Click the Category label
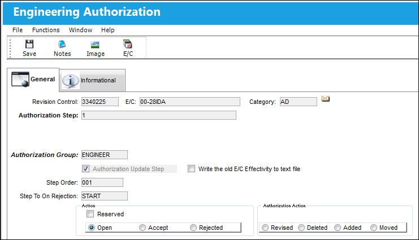Image resolution: width=419 pixels, height=240 pixels. pos(262,102)
